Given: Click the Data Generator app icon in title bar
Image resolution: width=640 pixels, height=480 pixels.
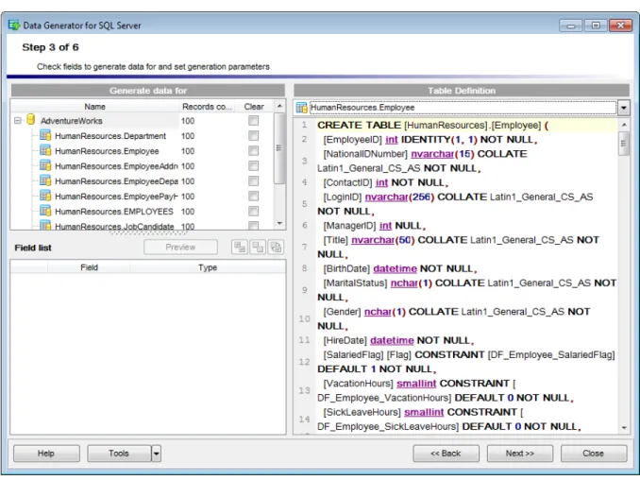Looking at the screenshot, I should [14, 25].
